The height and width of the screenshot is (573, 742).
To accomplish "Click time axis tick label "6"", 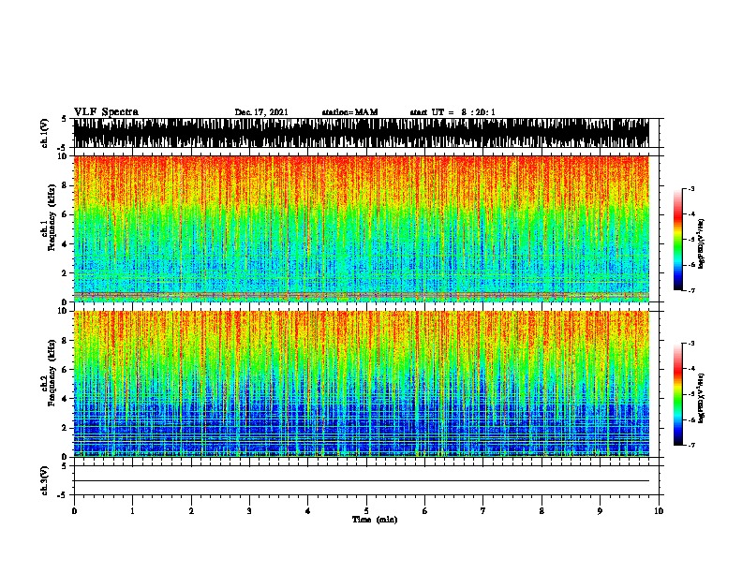I will coord(424,511).
